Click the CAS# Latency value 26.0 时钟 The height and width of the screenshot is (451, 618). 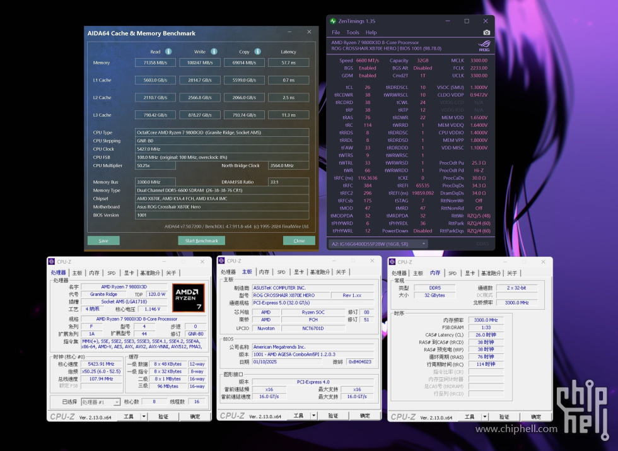coord(486,335)
